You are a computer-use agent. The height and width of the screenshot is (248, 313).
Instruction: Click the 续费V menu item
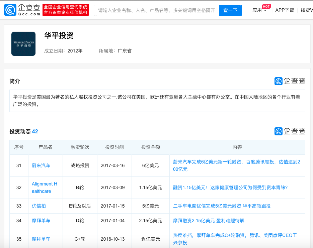307,10
